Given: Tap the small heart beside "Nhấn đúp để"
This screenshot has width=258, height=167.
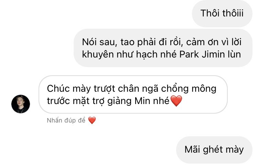Looking at the screenshot, I should click(92, 120).
